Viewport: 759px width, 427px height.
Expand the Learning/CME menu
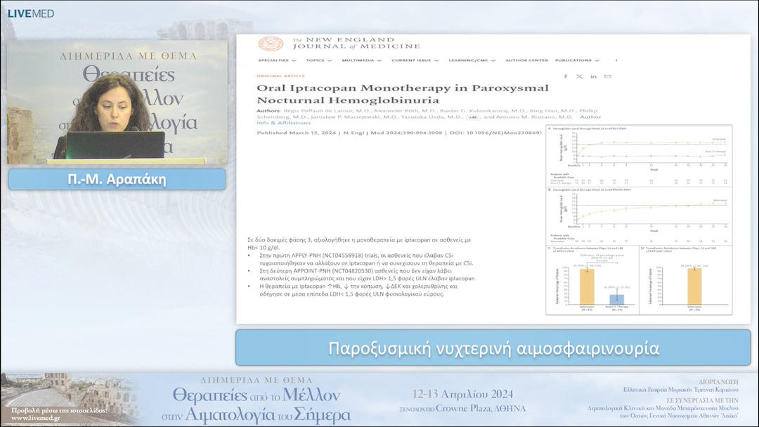coord(471,60)
